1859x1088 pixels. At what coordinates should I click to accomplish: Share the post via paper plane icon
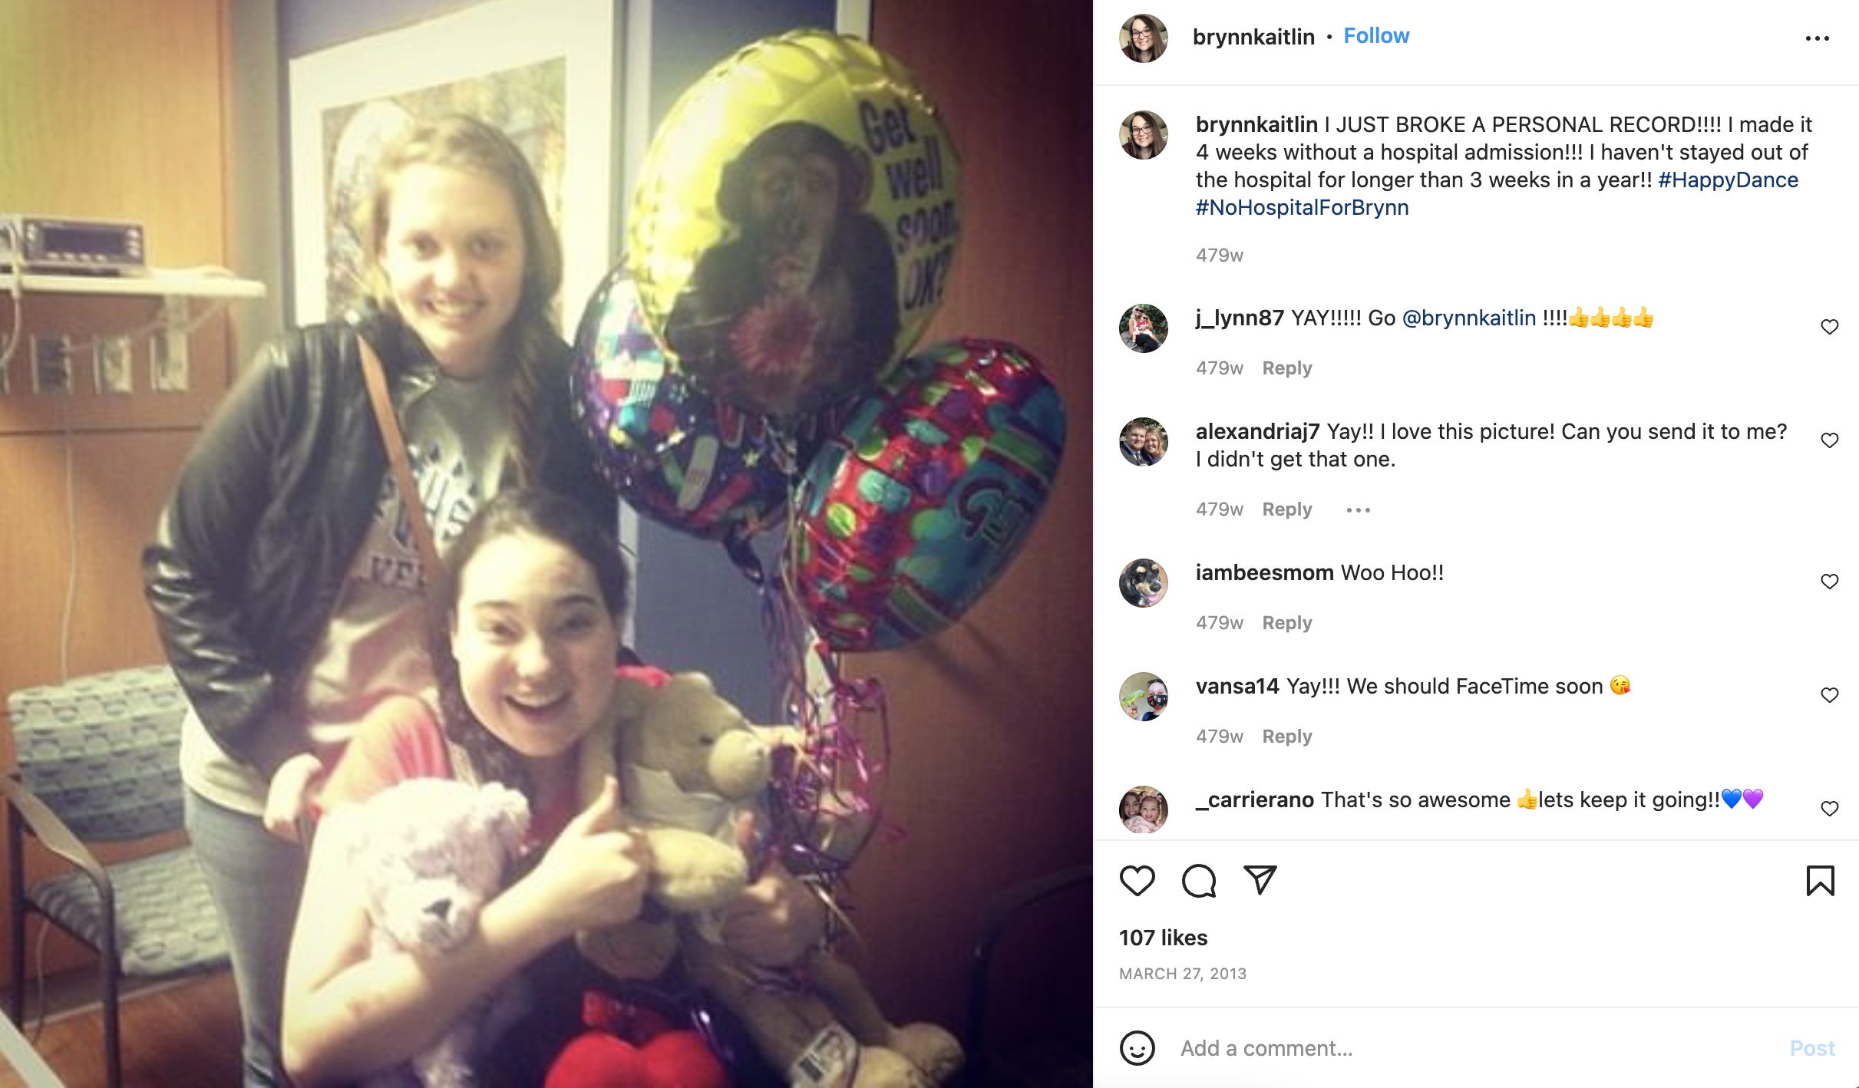tap(1260, 880)
